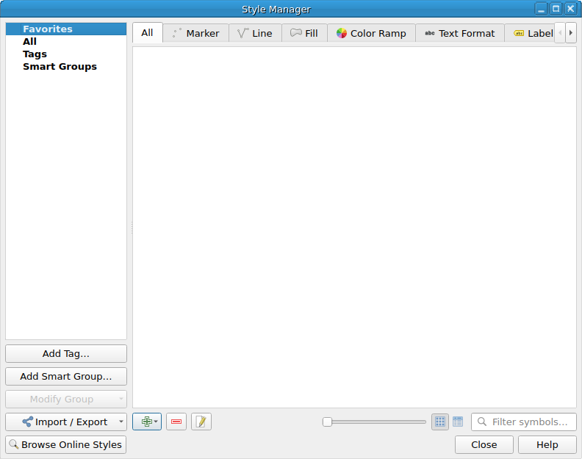Click Browse Online Styles button

pos(66,444)
